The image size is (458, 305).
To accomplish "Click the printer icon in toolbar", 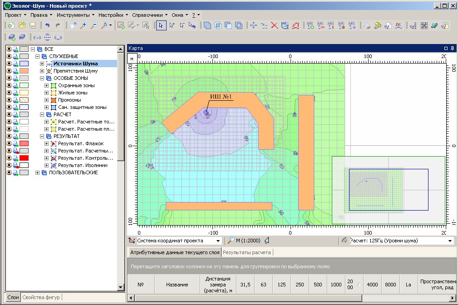I will [367, 26].
